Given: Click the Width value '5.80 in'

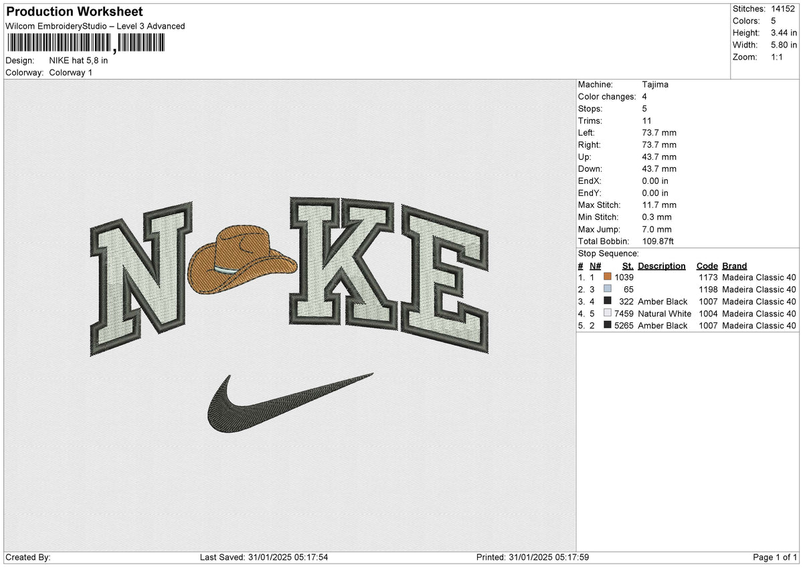Looking at the screenshot, I should 783,45.
